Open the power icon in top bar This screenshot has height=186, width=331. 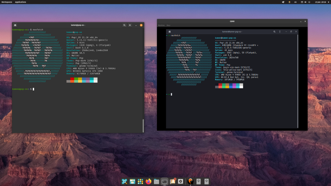coord(309,2)
